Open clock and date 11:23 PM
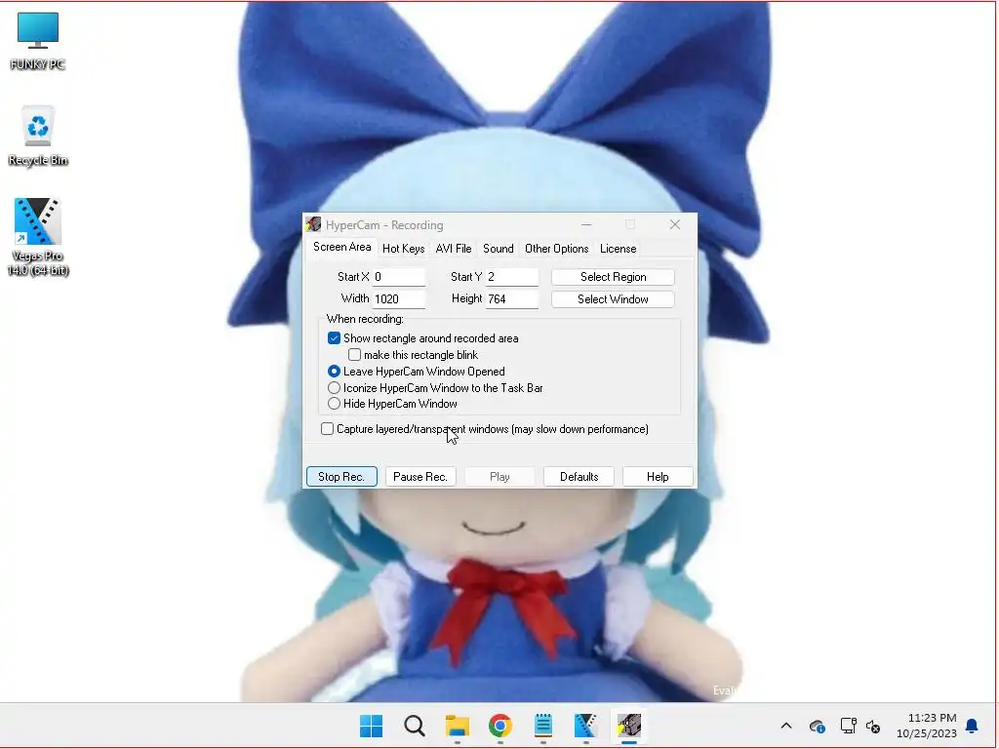The image size is (999, 749). [x=926, y=726]
